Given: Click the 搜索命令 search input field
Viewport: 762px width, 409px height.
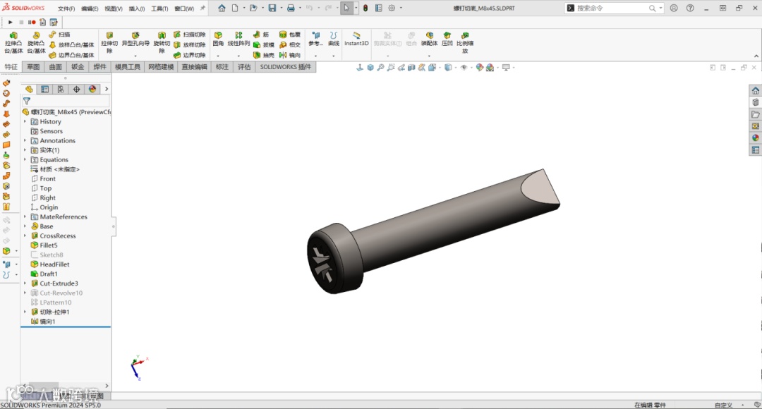Looking at the screenshot, I should (611, 8).
